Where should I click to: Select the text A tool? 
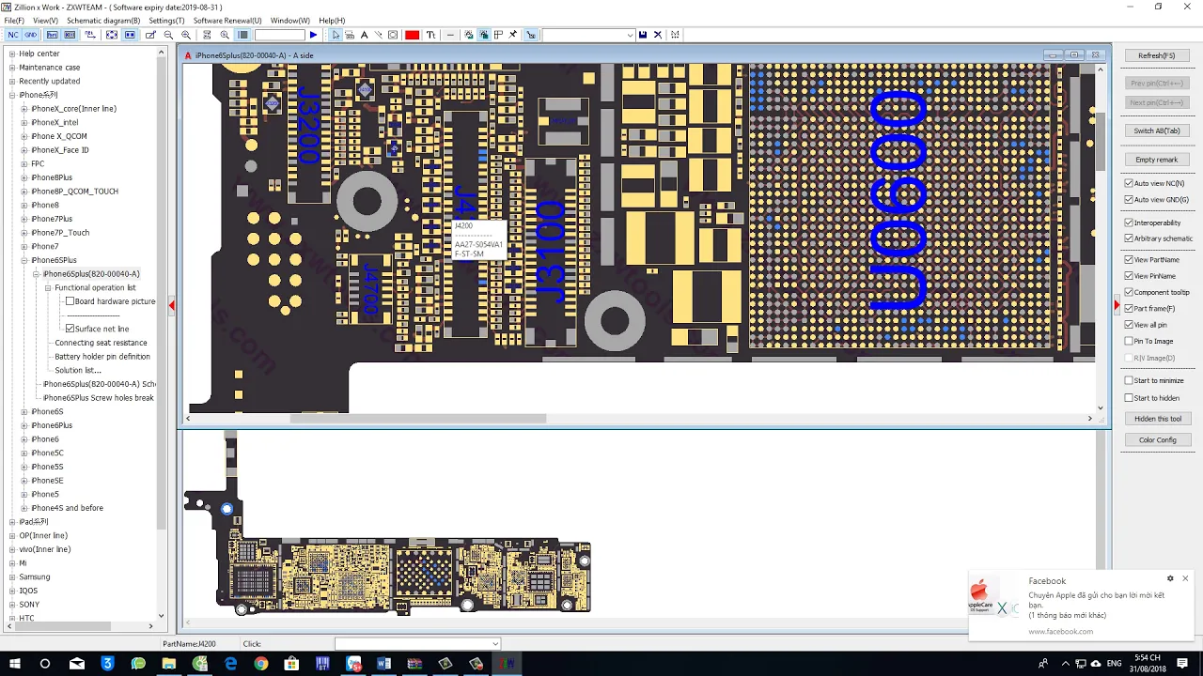point(364,35)
